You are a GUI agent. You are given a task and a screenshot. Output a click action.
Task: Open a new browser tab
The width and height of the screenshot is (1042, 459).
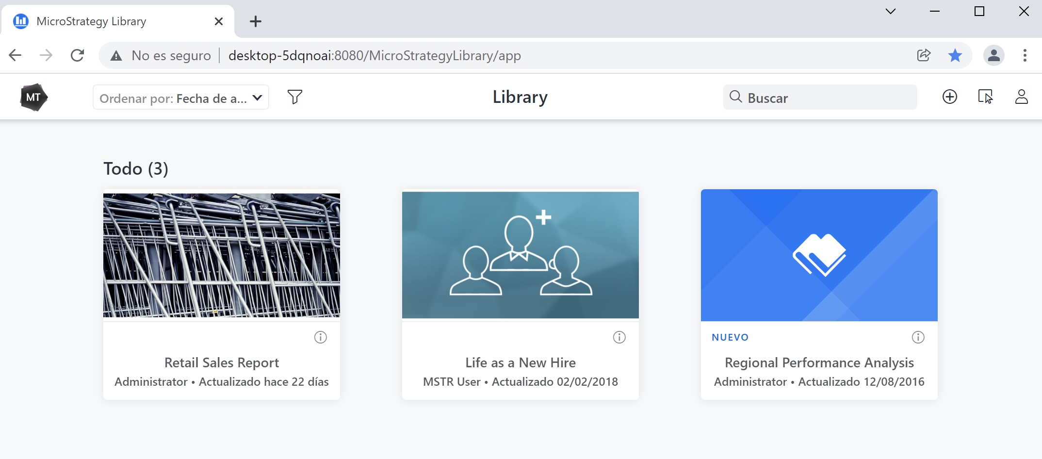256,21
